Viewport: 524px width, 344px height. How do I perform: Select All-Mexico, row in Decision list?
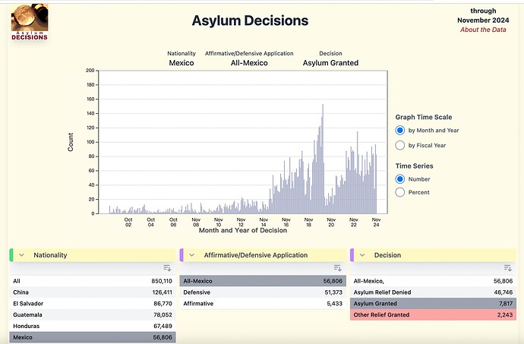click(433, 281)
